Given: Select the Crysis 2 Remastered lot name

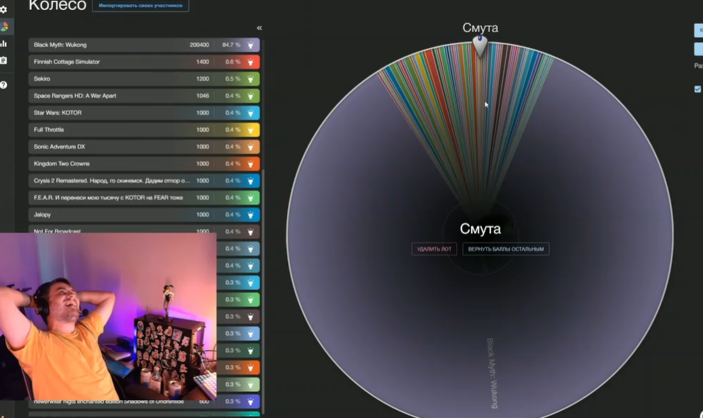Looking at the screenshot, I should click(x=112, y=181).
